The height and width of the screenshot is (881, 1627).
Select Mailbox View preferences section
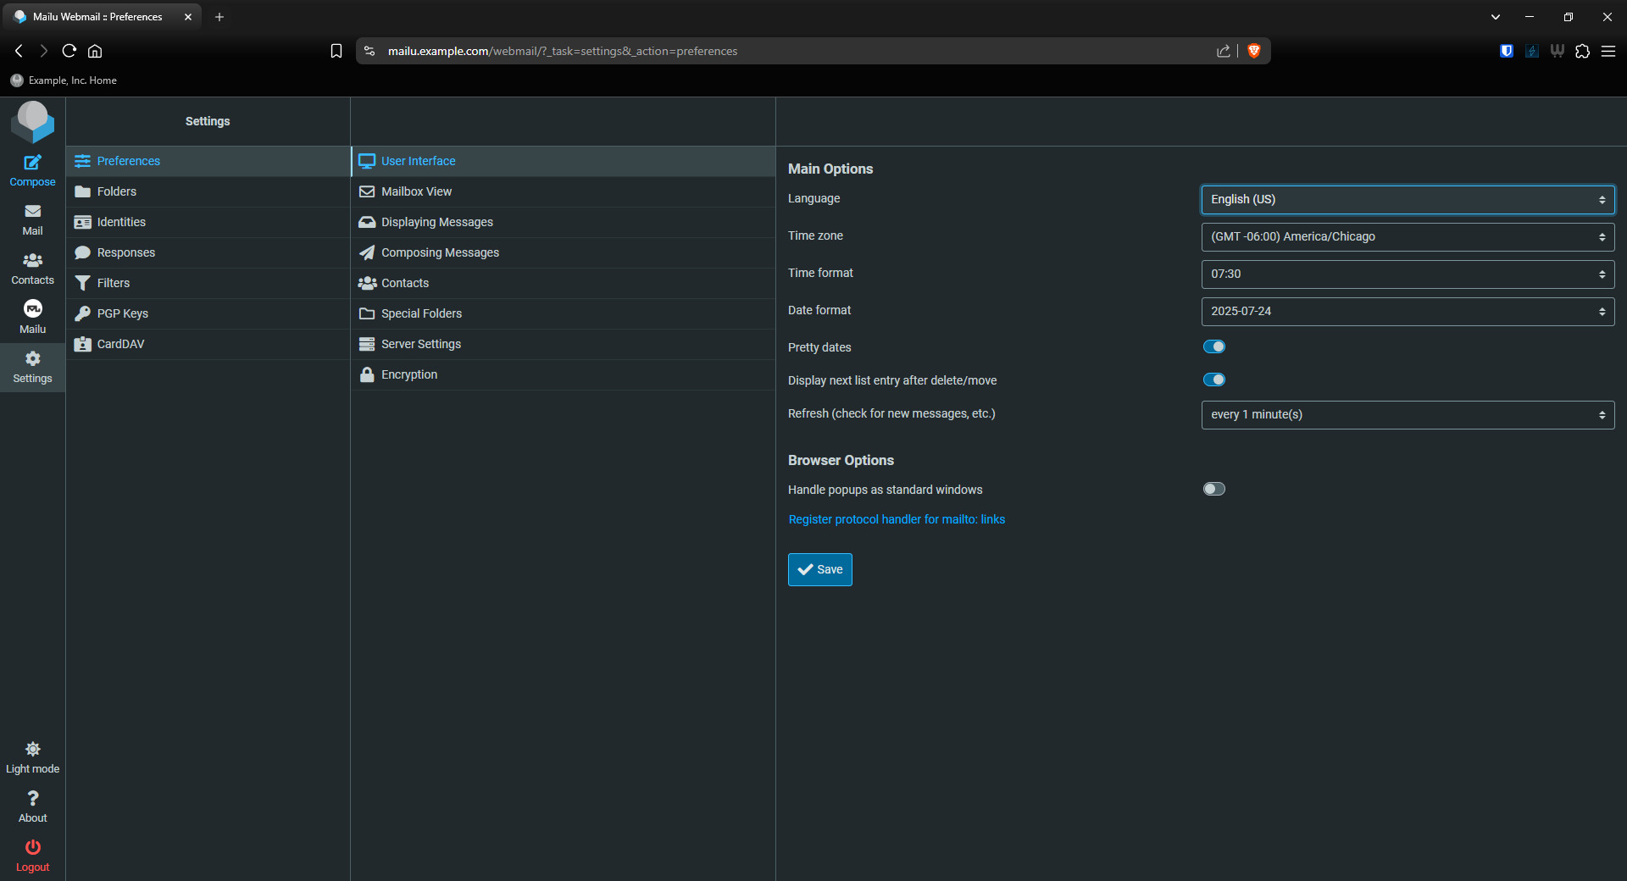(x=416, y=191)
